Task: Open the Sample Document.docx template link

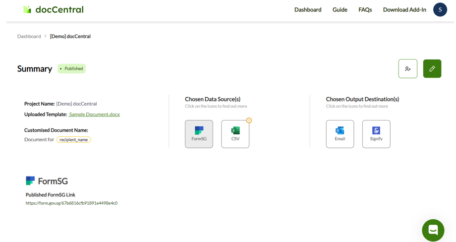Action: [x=94, y=114]
